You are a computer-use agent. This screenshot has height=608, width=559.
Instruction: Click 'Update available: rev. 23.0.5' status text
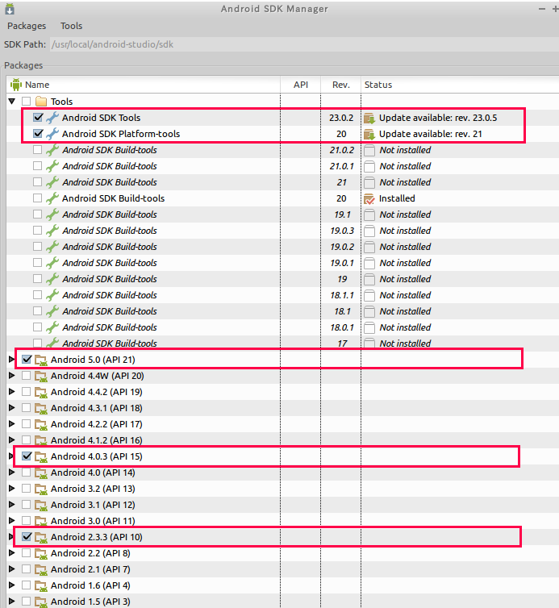pos(438,118)
